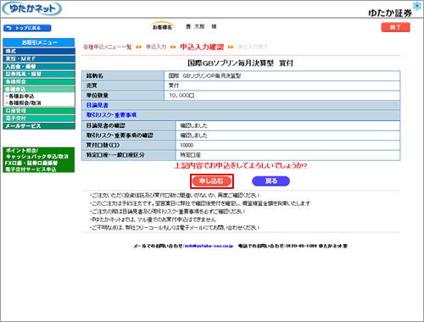Open the 電子交付 menu item
This screenshot has height=322, width=424.
tap(39, 119)
